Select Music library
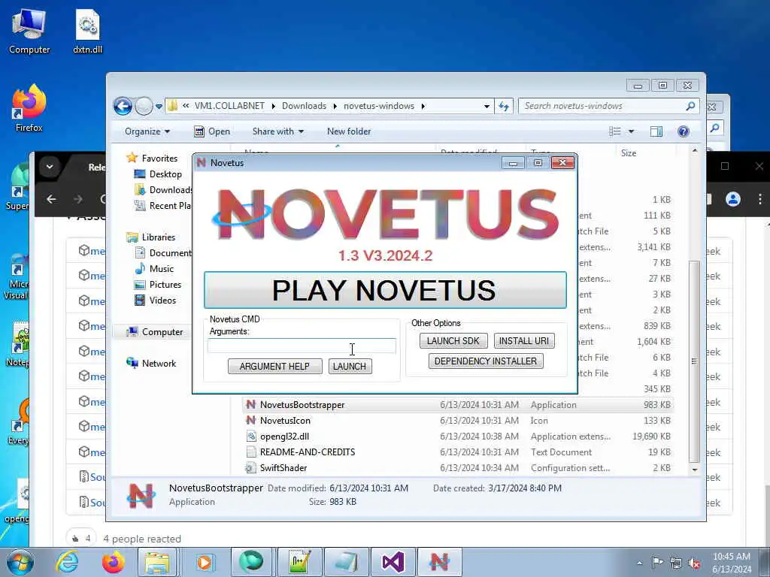Screen dimensions: 770x577 point(161,269)
